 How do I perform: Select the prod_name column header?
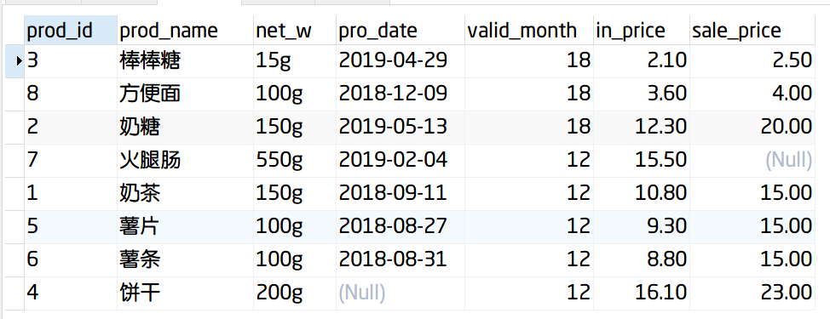pos(185,30)
